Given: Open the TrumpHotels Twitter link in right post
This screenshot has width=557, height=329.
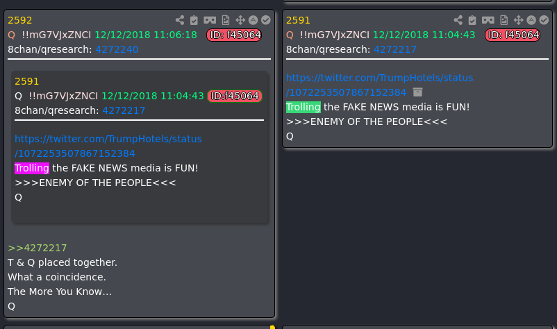Looking at the screenshot, I should pos(379,78).
